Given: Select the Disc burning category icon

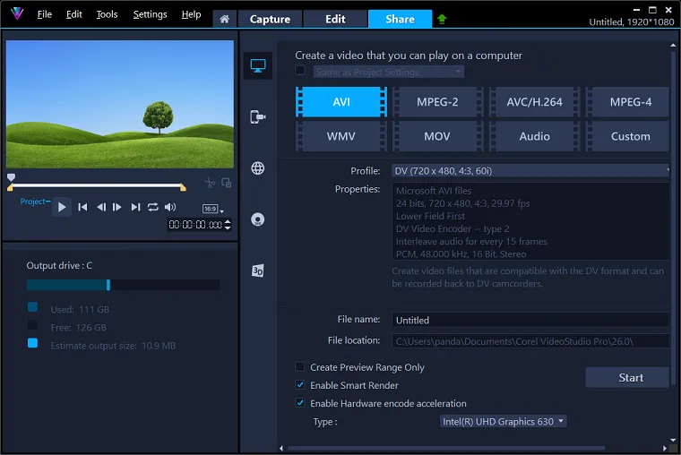Looking at the screenshot, I should (x=258, y=219).
